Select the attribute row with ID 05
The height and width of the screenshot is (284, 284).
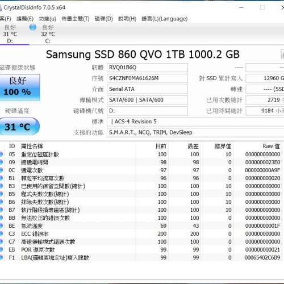point(141,154)
